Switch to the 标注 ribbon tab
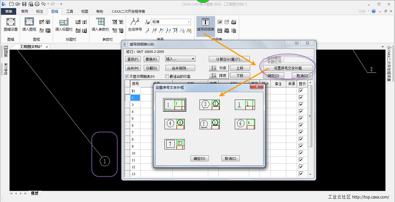The width and height of the screenshot is (395, 202). [x=40, y=12]
